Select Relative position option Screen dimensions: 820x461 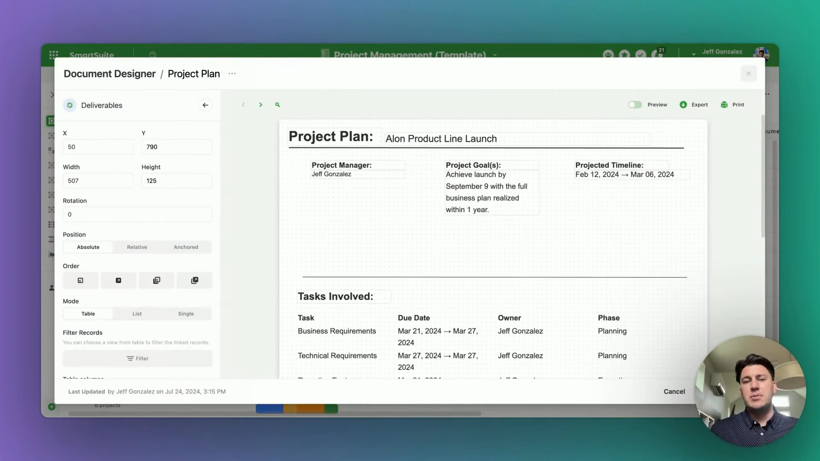coord(137,247)
